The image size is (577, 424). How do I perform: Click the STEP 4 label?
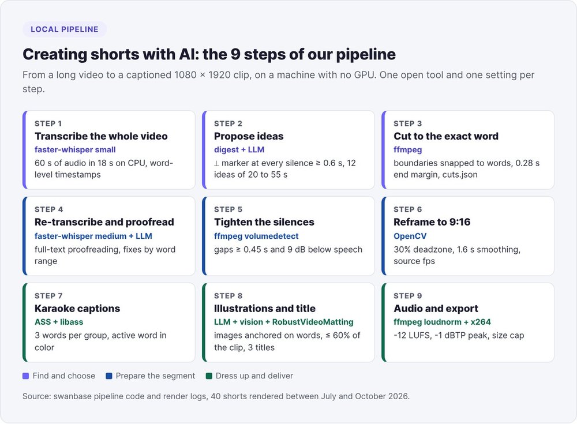(x=49, y=209)
